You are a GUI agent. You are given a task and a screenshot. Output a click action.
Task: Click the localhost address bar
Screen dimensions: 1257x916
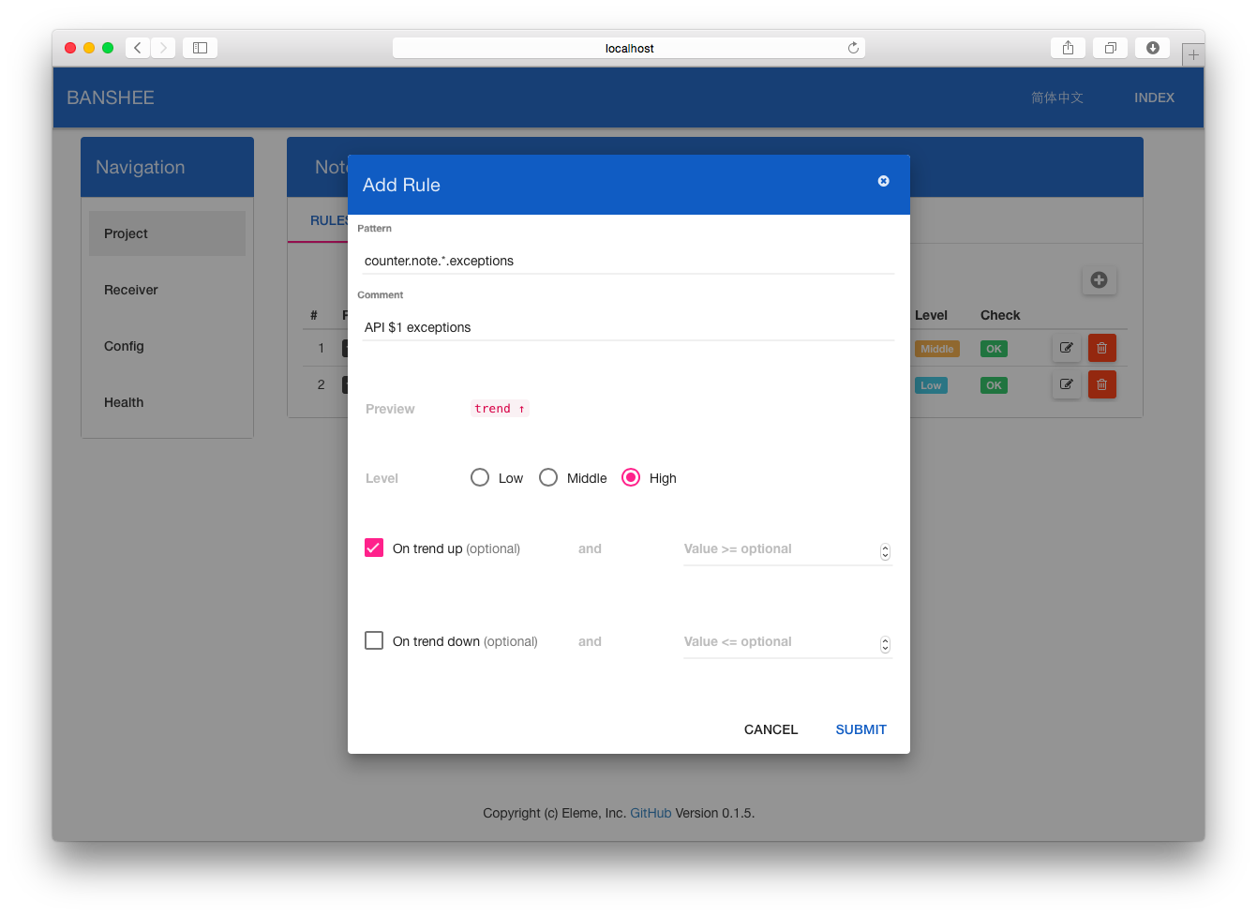click(629, 48)
